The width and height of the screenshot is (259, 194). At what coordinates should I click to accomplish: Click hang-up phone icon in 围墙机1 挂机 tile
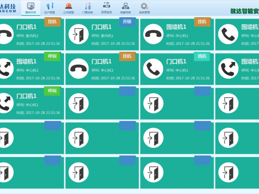(153, 34)
